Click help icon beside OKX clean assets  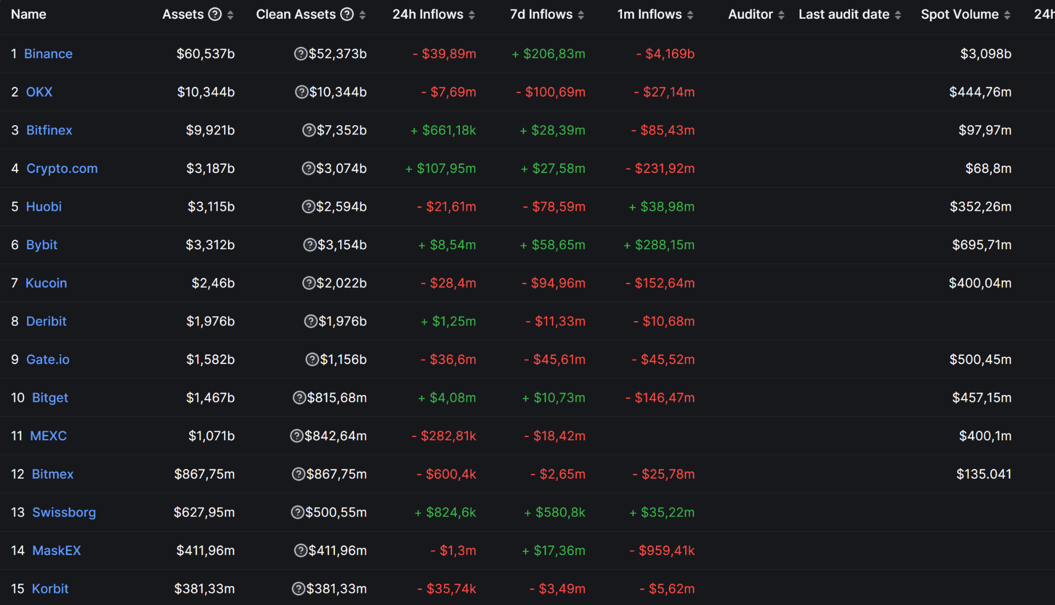[302, 92]
